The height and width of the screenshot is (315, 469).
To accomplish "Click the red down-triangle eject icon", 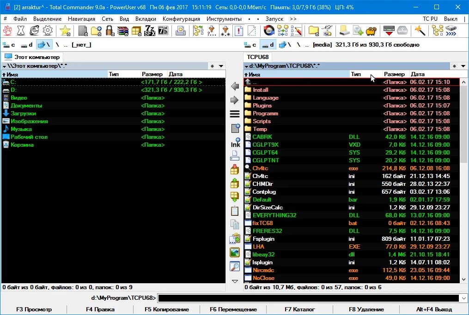I will [389, 30].
